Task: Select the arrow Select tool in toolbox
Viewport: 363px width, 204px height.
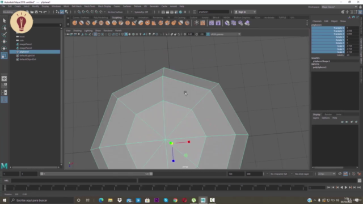Action: point(4,21)
